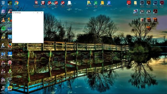Select the Adobe Lightroom shortcut
This screenshot has height=94, width=167.
pyautogui.click(x=142, y=3)
